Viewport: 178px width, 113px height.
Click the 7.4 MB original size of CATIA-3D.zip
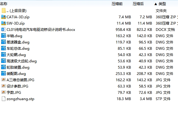click(x=125, y=17)
